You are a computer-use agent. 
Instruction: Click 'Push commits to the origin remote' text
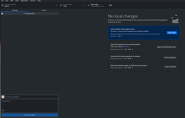click(122, 29)
